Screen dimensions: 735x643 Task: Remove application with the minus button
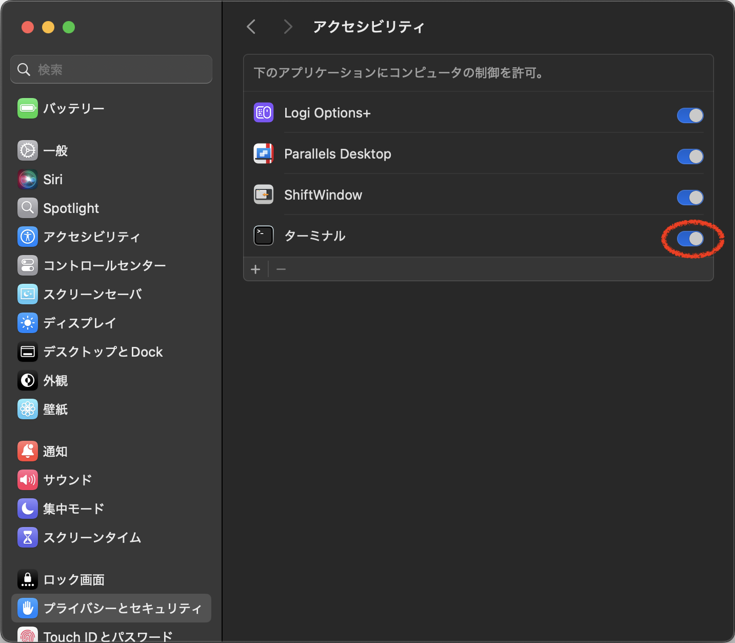click(x=281, y=269)
